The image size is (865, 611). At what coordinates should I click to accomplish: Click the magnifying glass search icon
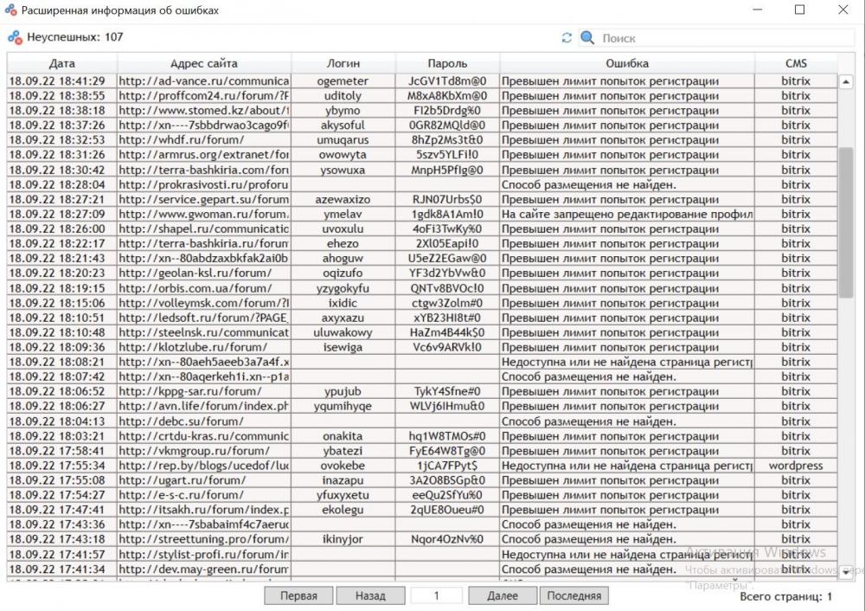coord(587,37)
